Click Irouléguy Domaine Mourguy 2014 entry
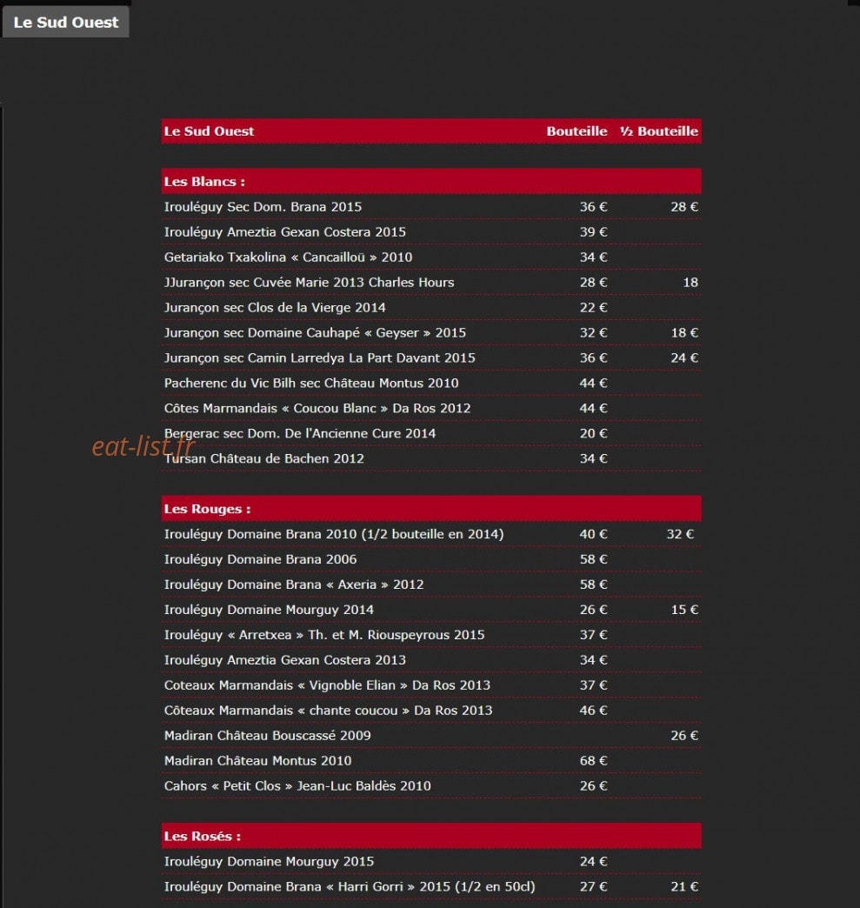This screenshot has width=860, height=908. point(269,610)
